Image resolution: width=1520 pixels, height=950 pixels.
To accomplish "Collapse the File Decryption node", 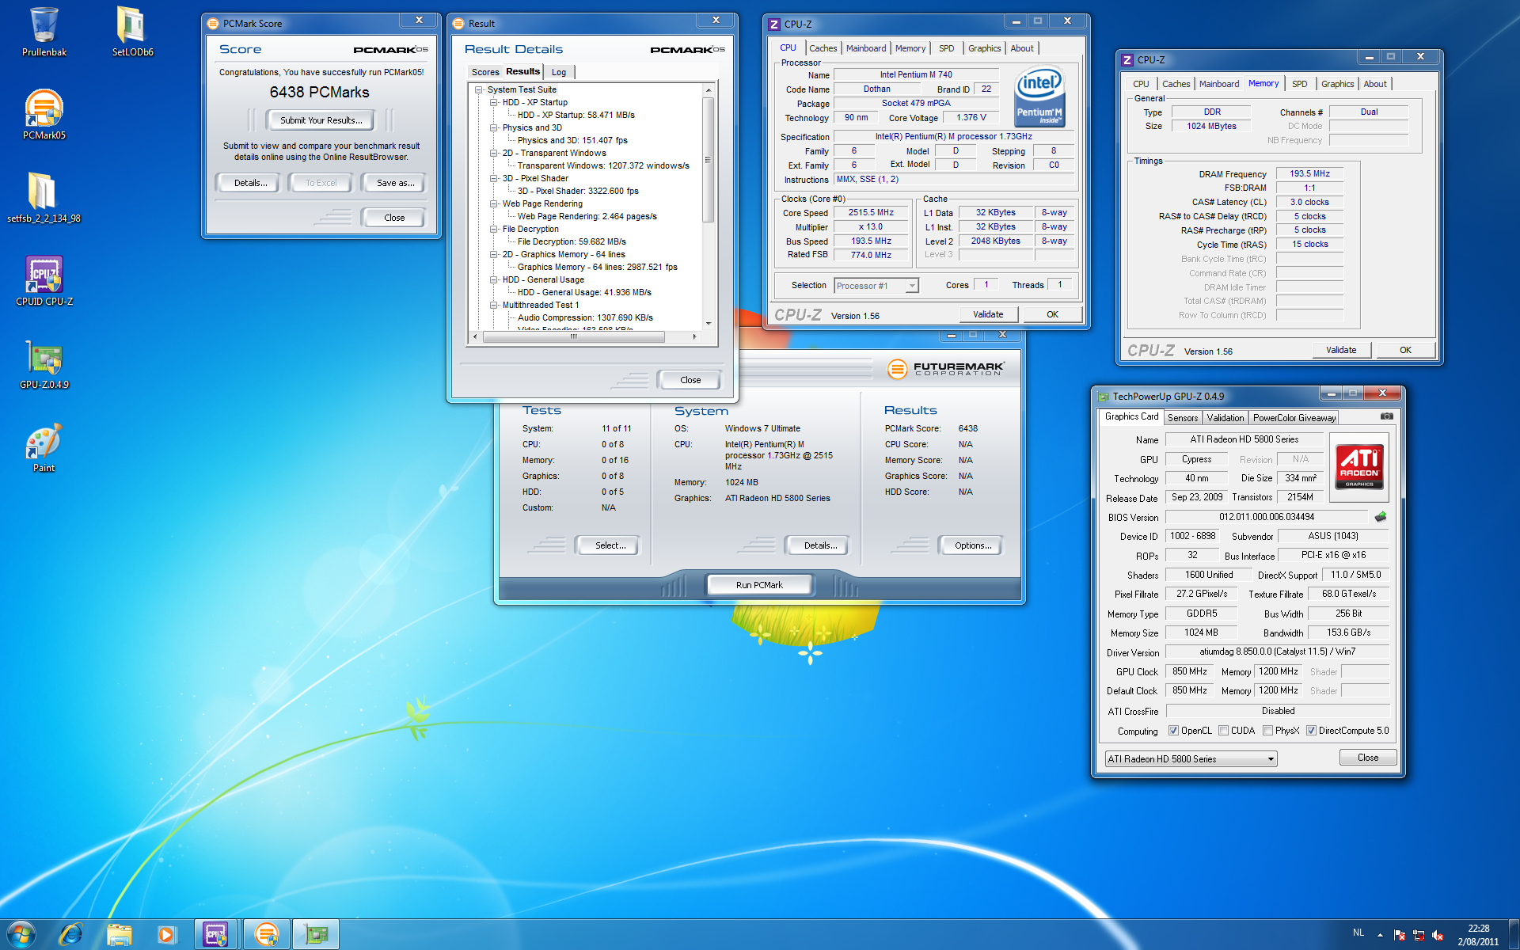I will [x=494, y=230].
